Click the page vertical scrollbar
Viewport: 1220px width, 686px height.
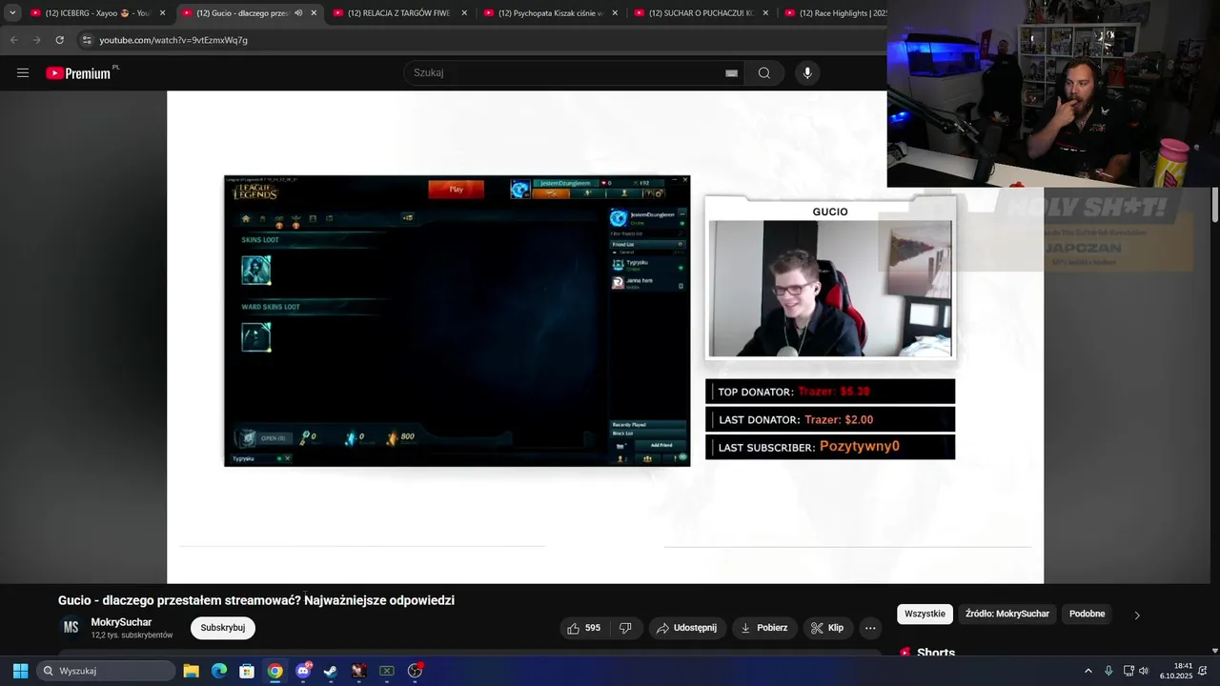point(1214,205)
